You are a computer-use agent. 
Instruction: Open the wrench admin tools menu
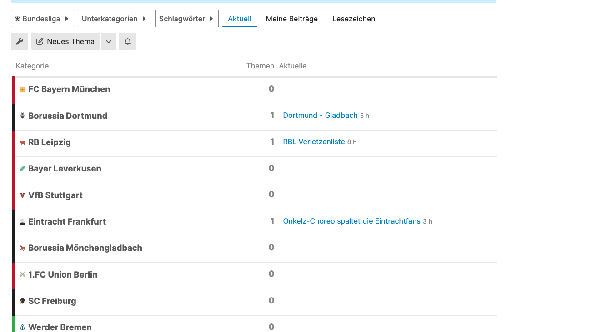pos(20,41)
